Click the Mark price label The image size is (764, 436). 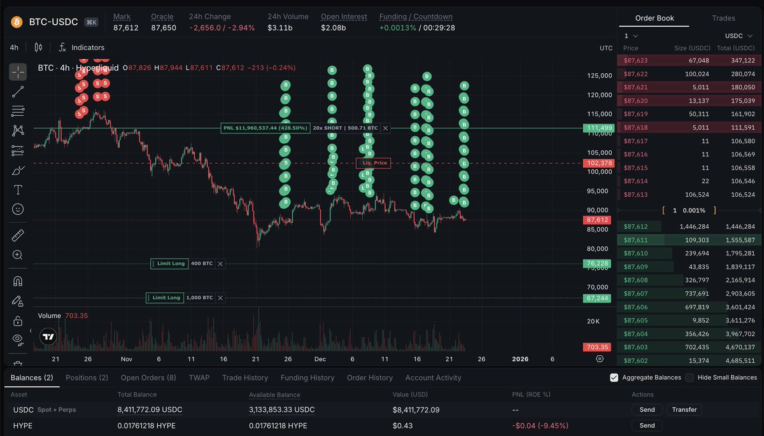pos(122,17)
